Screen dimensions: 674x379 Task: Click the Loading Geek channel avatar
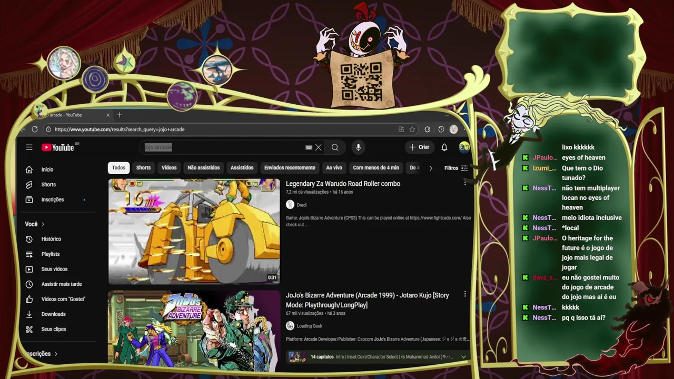tap(290, 326)
